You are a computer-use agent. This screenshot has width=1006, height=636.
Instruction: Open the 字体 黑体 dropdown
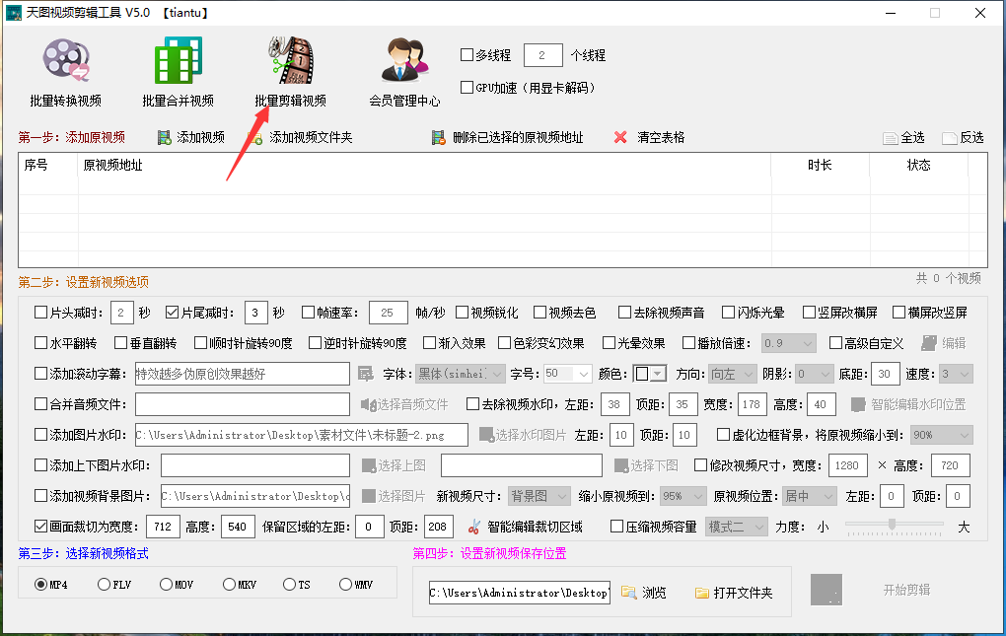(x=460, y=374)
